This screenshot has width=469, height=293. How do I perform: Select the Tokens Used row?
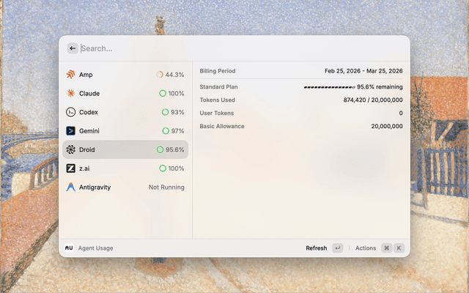300,100
